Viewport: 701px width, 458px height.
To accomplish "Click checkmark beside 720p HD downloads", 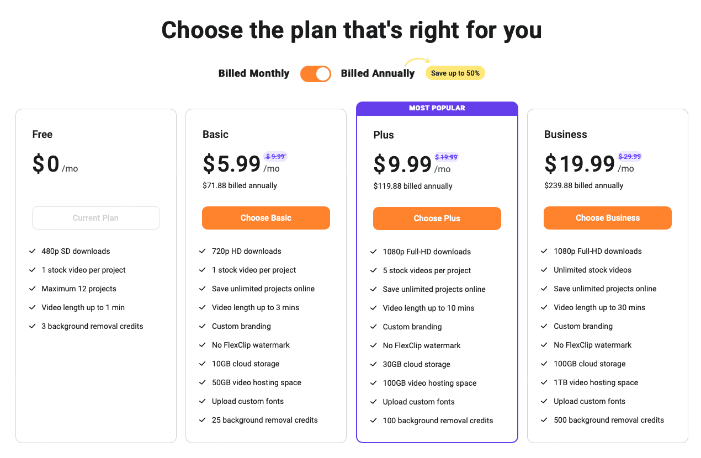I will [x=203, y=251].
